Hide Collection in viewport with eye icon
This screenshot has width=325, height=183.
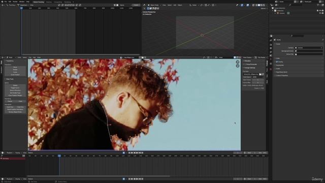point(320,11)
